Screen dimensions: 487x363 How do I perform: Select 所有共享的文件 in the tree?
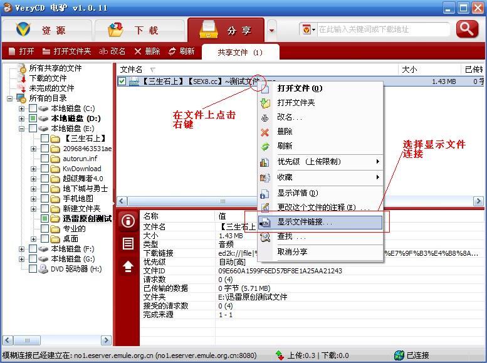(x=55, y=68)
